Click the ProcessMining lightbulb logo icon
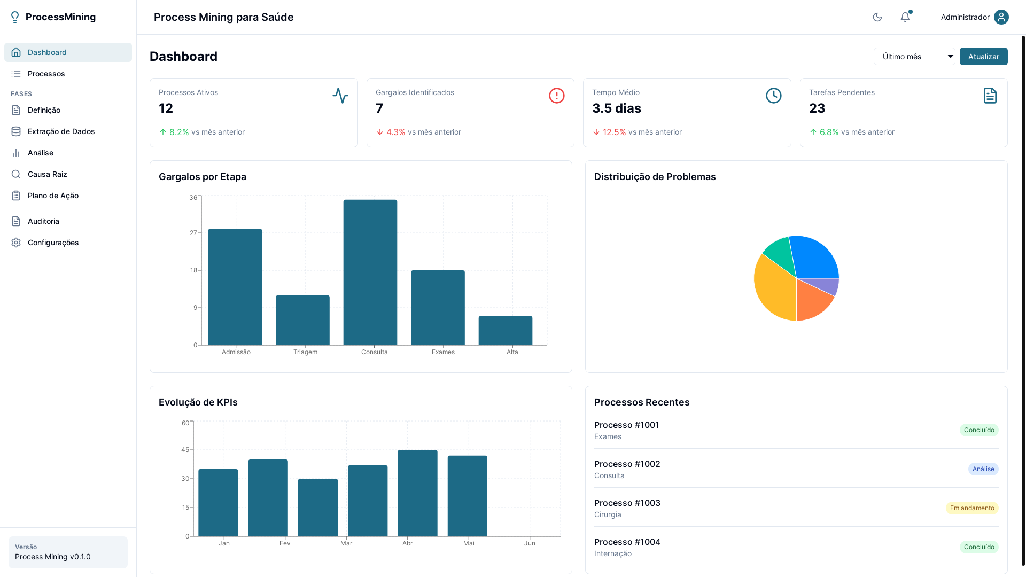This screenshot has width=1026, height=577. point(15,17)
